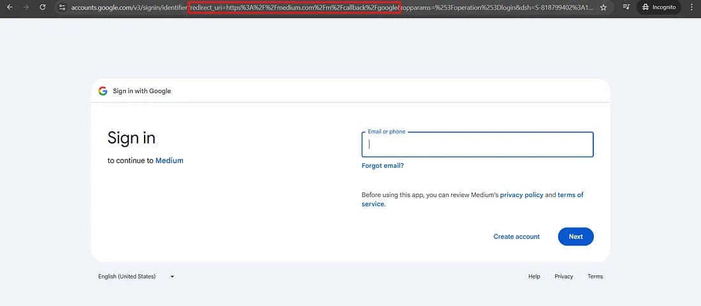
Task: Click the browser forward arrow
Action: pos(25,7)
